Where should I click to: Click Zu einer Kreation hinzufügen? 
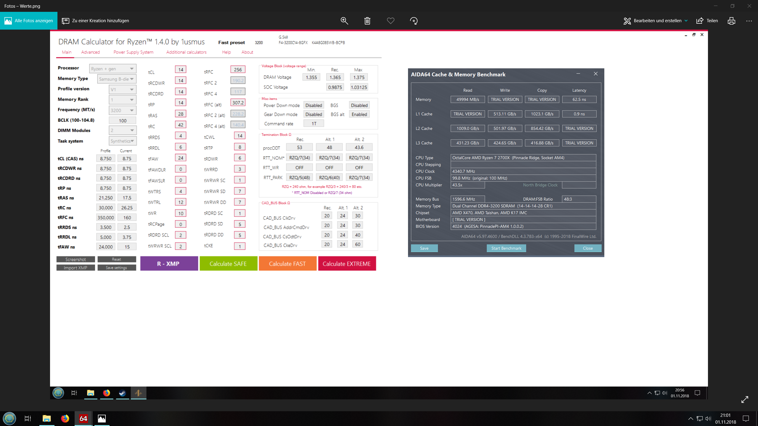pyautogui.click(x=95, y=21)
